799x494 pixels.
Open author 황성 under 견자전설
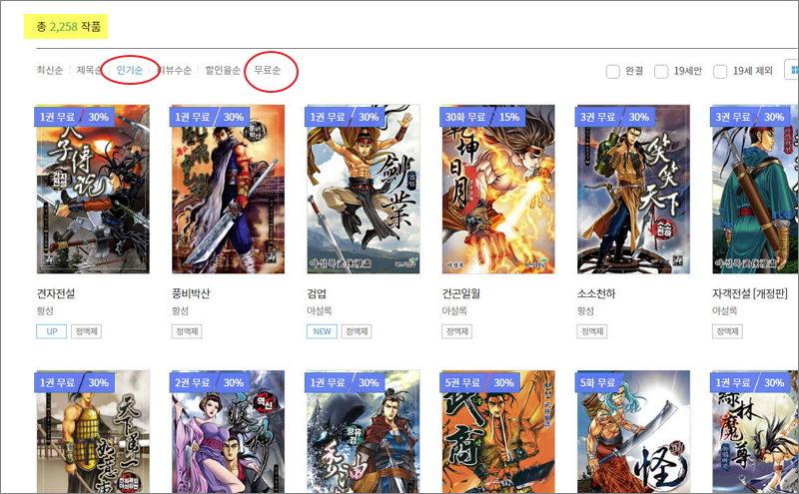tap(45, 310)
